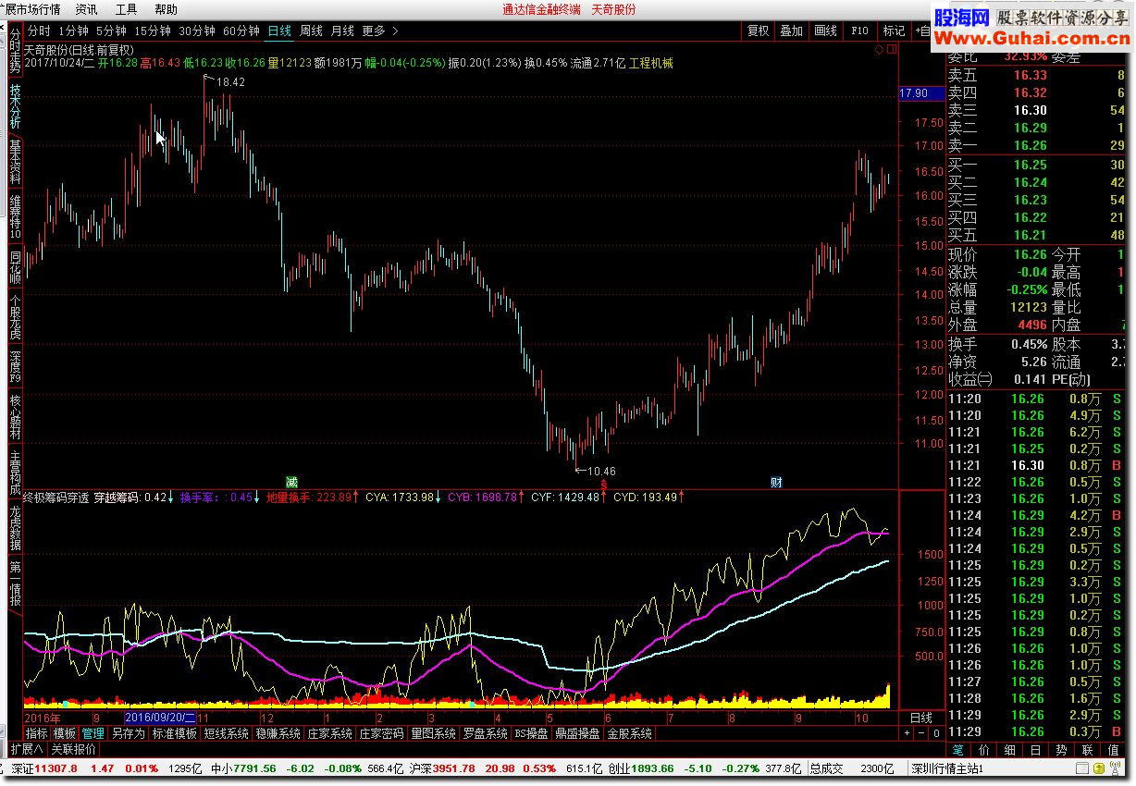
Task: Select the 势 tab in quote panel
Action: tap(1061, 750)
